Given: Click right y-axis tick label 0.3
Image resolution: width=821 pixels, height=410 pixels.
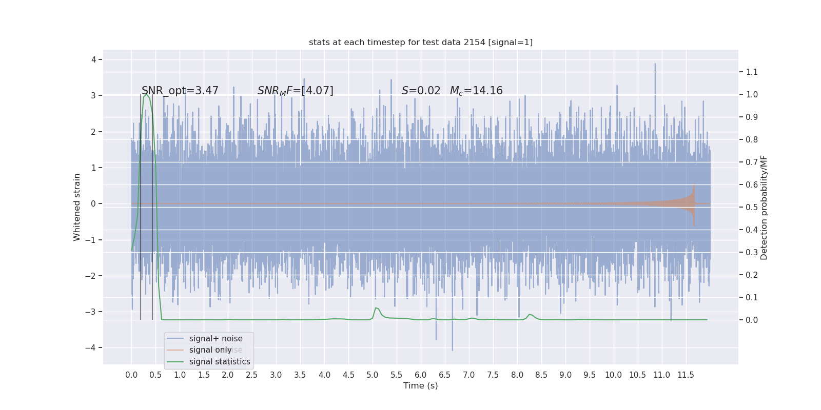Looking at the screenshot, I should (752, 253).
